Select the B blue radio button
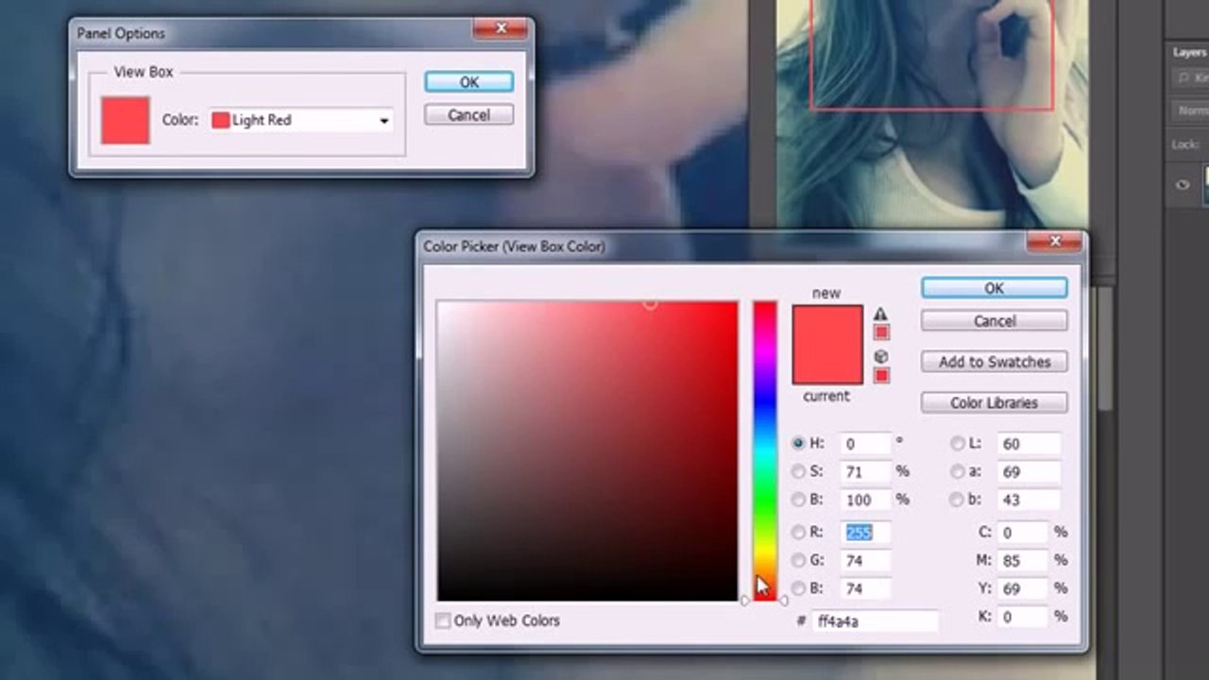Screen dimensions: 1209x680 (x=799, y=588)
